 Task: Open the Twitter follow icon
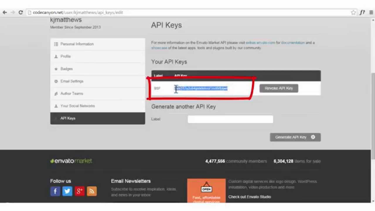tap(67, 191)
